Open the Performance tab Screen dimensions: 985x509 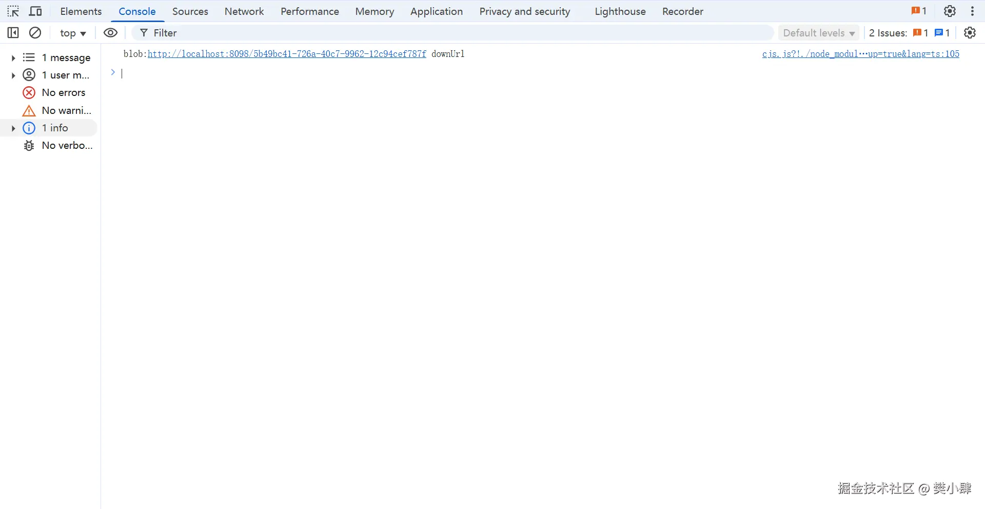310,11
